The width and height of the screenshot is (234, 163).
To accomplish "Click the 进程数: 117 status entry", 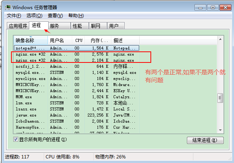I will coord(17,157).
